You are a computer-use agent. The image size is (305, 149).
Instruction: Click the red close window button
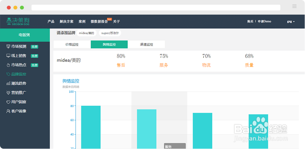tap(9, 8)
